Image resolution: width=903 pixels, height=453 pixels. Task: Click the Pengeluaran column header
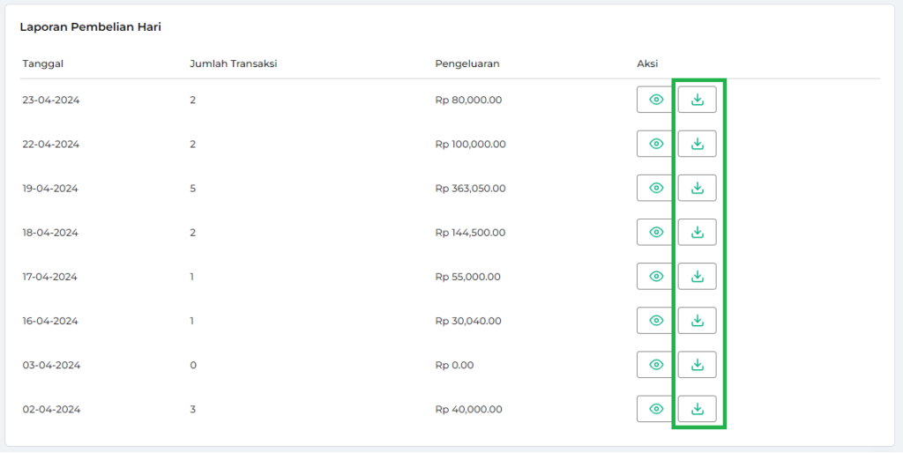click(x=467, y=63)
